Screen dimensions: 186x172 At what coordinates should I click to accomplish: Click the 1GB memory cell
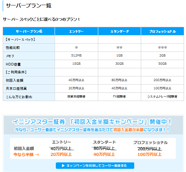pyautogui.click(x=119, y=55)
